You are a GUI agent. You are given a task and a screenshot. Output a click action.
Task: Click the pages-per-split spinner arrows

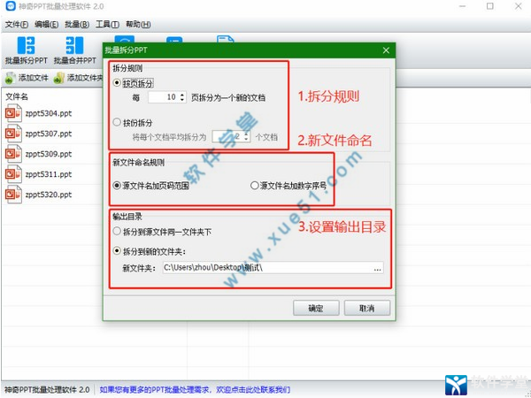pyautogui.click(x=181, y=96)
